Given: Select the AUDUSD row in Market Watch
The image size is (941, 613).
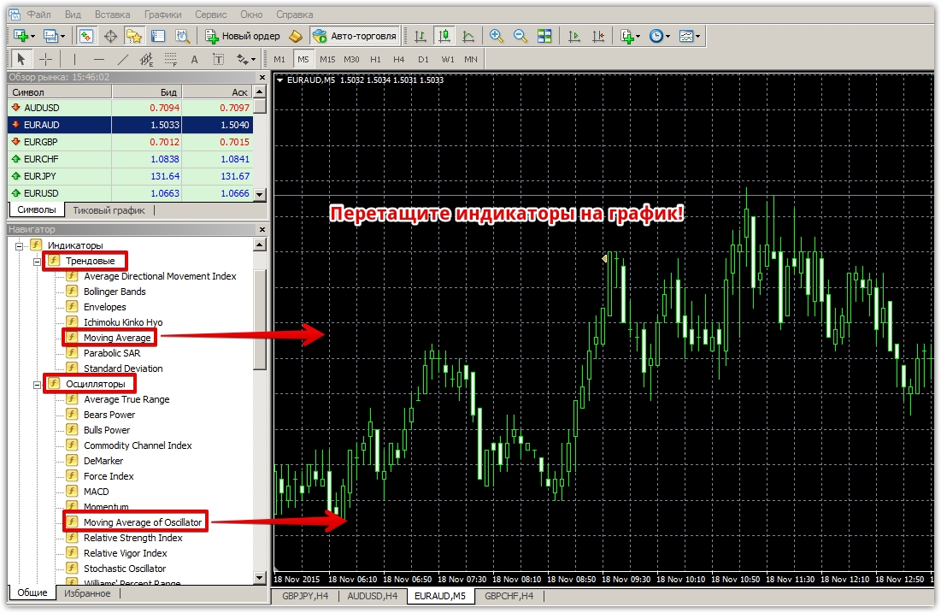Looking at the screenshot, I should (130, 108).
